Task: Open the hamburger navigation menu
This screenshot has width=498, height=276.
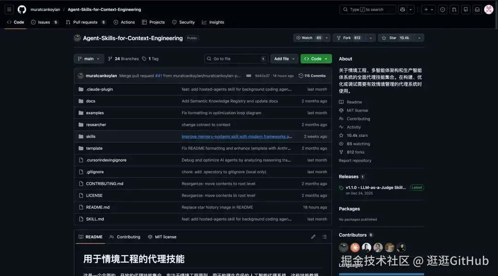Action: click(9, 10)
